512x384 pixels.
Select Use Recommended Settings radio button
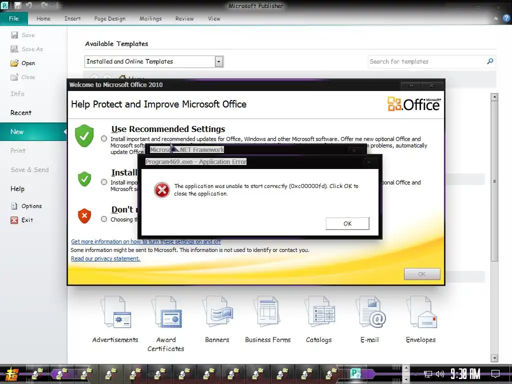[x=104, y=138]
